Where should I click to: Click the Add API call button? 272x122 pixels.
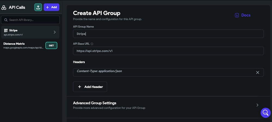pyautogui.click(x=51, y=7)
